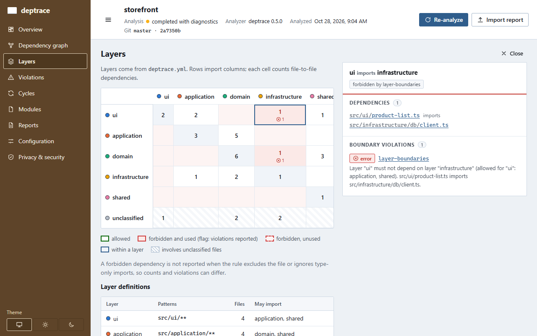Click the unclassified row header
537x336 pixels.
pos(127,218)
